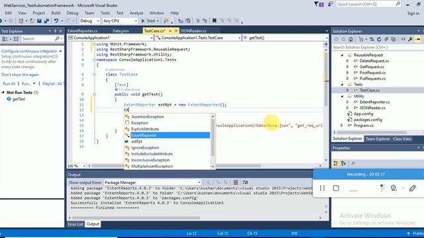This screenshot has width=424, height=238.
Task: Switch to the JSONReader.cs tab
Action: (193, 31)
